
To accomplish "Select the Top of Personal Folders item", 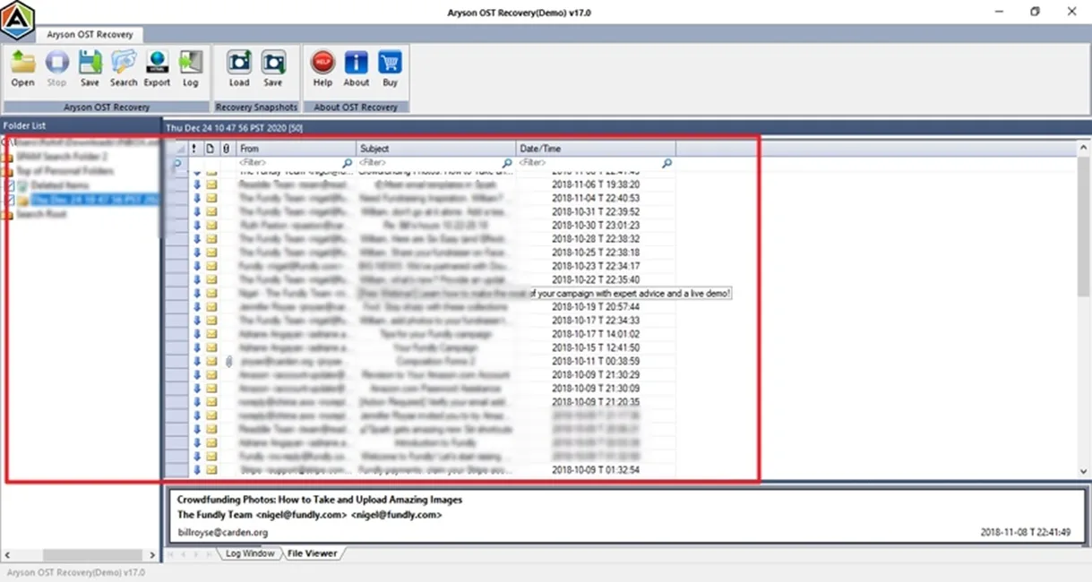I will tap(64, 171).
